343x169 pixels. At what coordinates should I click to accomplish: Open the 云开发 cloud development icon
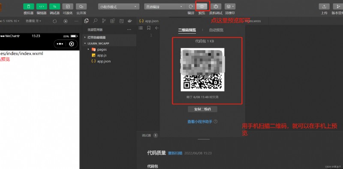pos(81,6)
